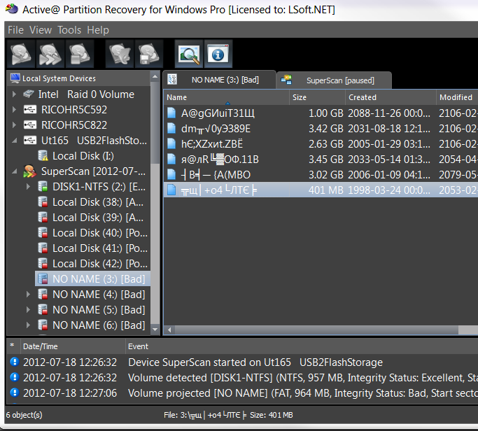The height and width of the screenshot is (431, 478).
Task: Click the application icon in title bar
Action: coord(12,9)
